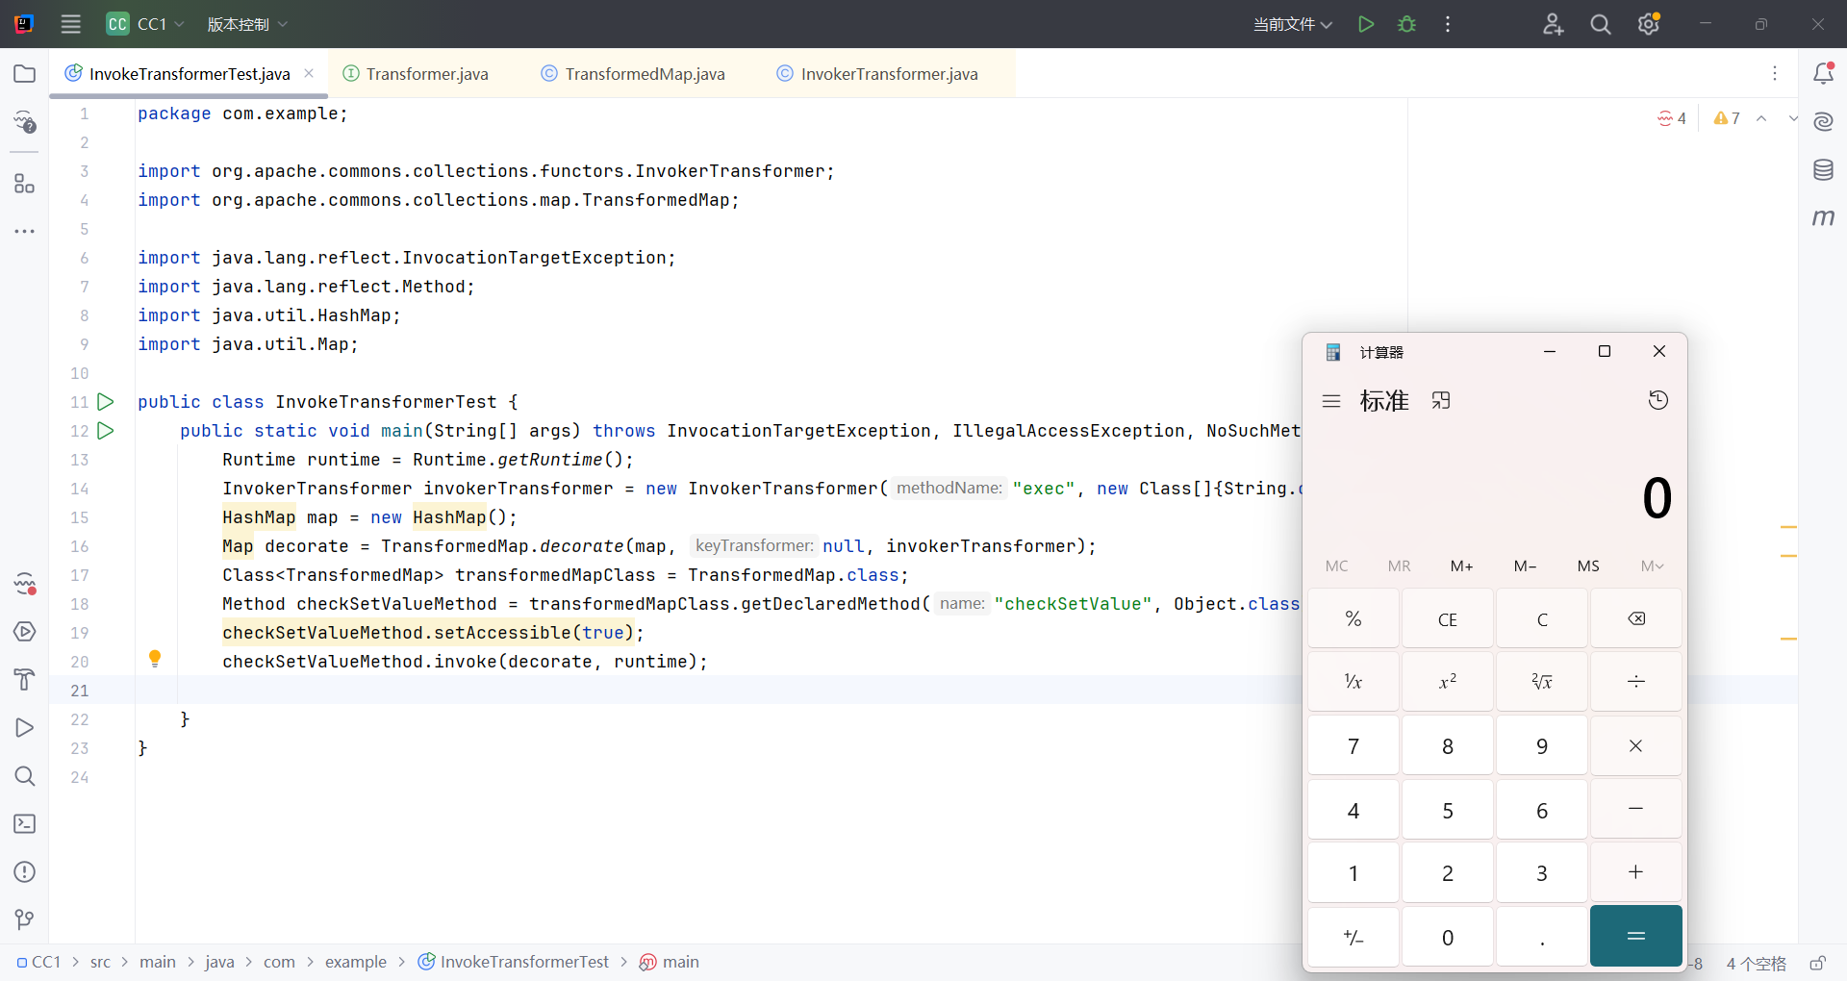Open the Project folder tool window
Viewport: 1847px width, 981px height.
25,74
